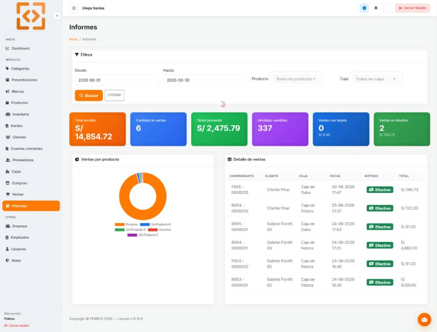
Task: Toggle the hamburger menu button
Action: (x=74, y=8)
